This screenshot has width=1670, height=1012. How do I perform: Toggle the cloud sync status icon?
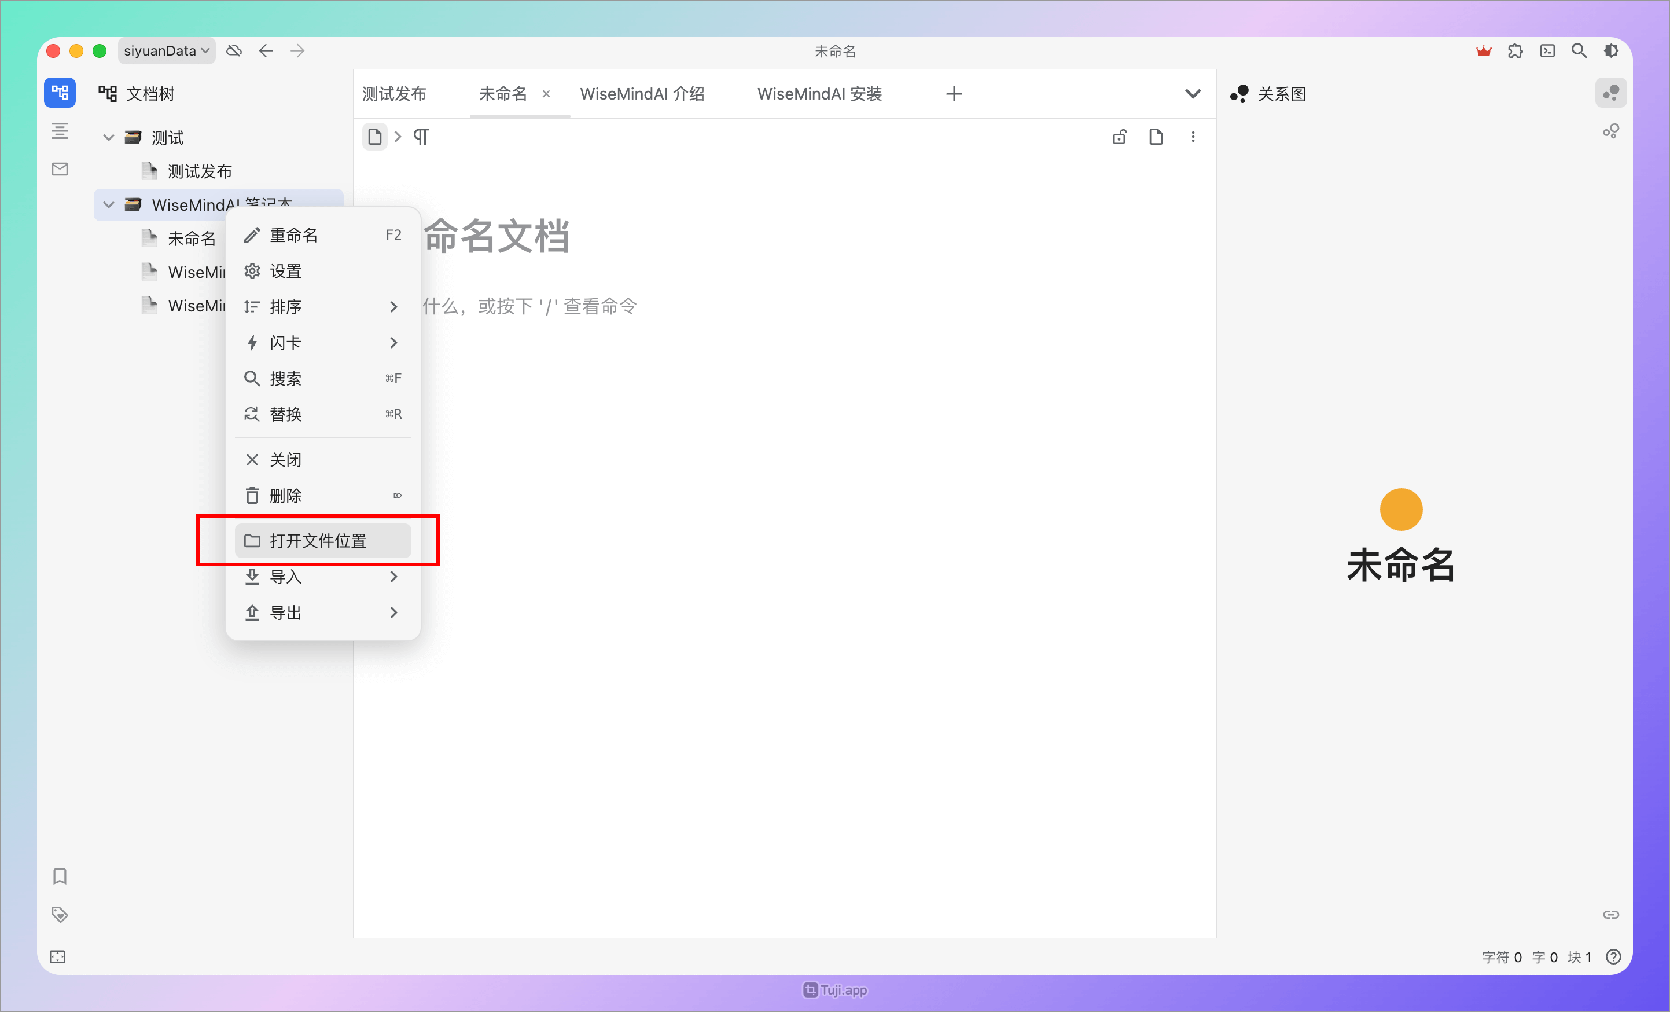pos(234,50)
